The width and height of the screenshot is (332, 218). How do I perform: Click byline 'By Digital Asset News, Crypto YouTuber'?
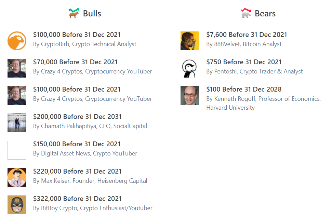pyautogui.click(x=85, y=153)
